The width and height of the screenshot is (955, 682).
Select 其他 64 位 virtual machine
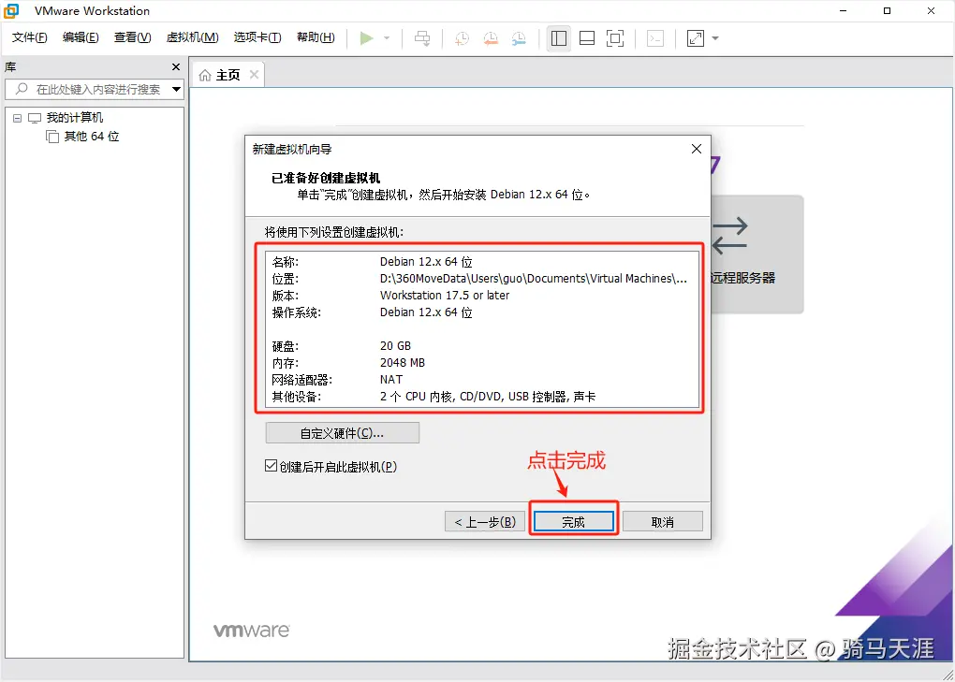[x=92, y=137]
